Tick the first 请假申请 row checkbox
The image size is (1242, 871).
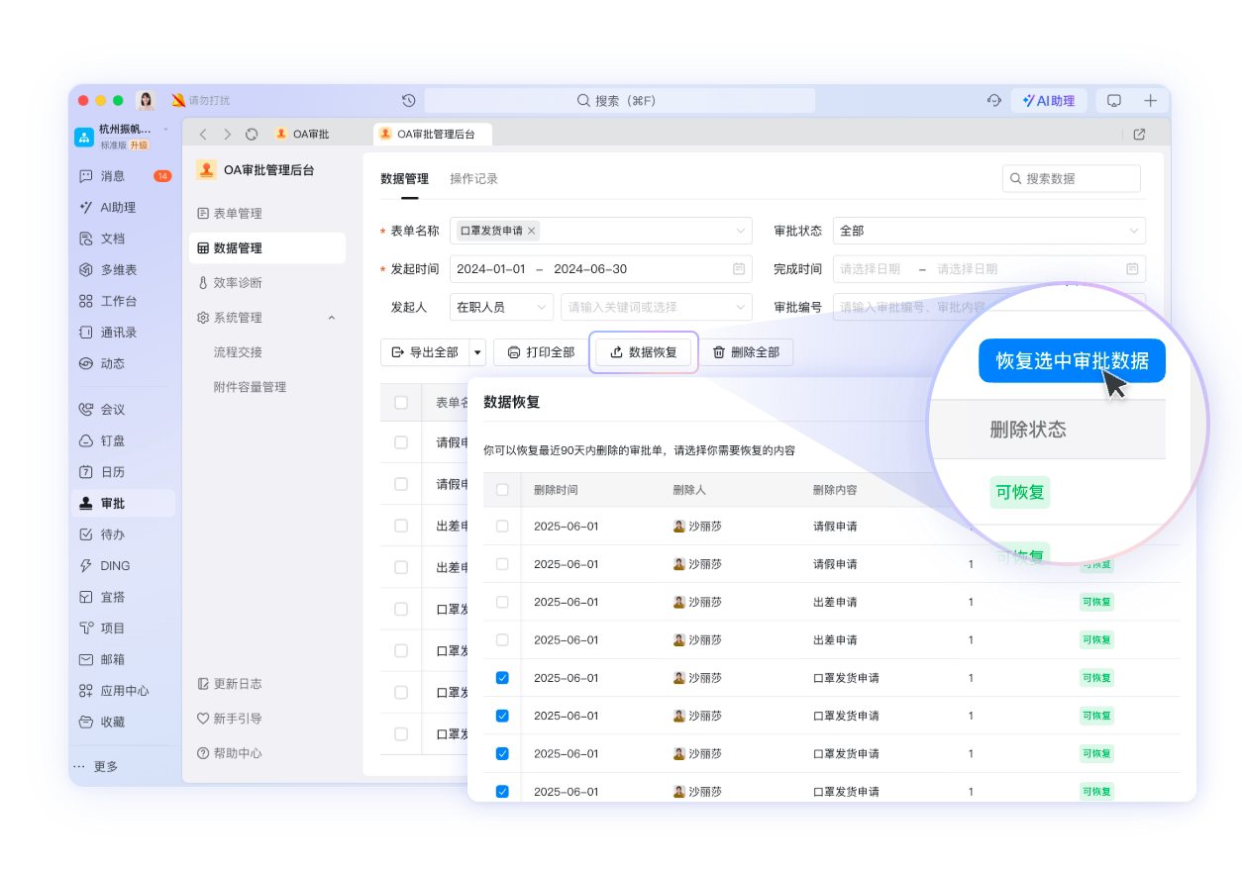point(502,527)
